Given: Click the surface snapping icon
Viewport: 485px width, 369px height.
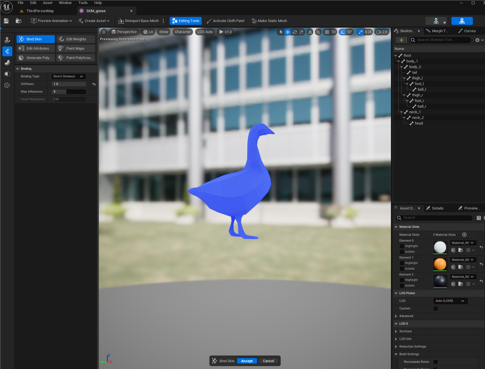Looking at the screenshot, I should pyautogui.click(x=318, y=32).
